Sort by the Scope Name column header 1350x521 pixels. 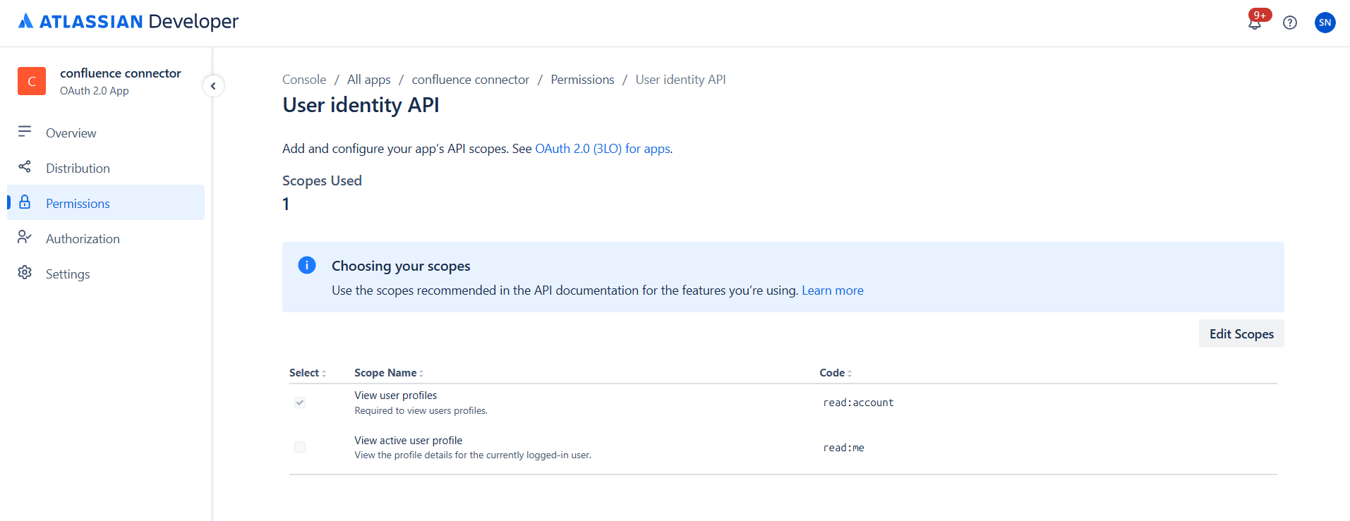pyautogui.click(x=389, y=373)
